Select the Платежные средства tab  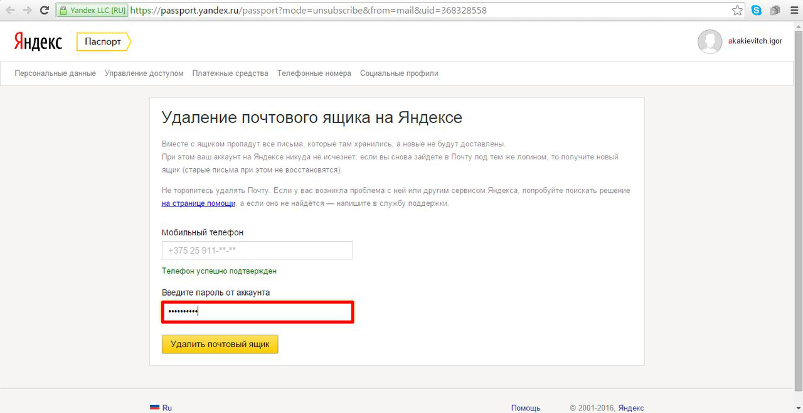point(230,73)
